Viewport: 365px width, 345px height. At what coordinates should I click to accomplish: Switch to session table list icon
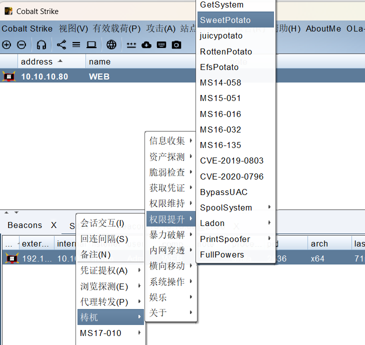[76, 44]
